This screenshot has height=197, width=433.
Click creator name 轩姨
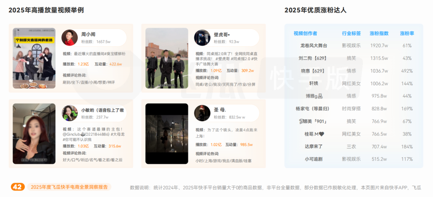[314, 83]
